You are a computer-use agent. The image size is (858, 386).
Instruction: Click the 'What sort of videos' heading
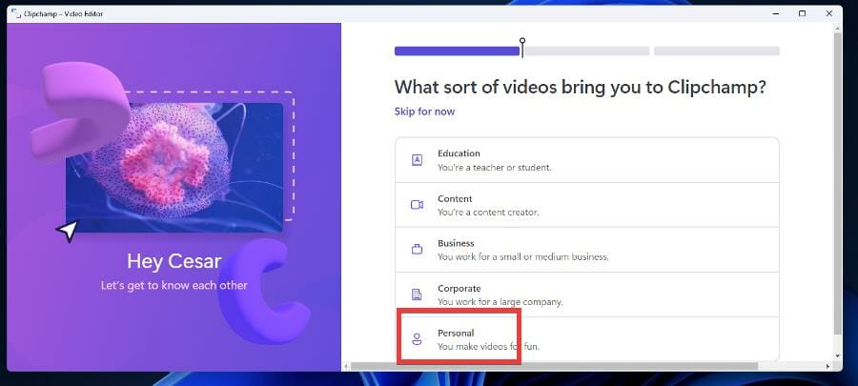coord(580,87)
